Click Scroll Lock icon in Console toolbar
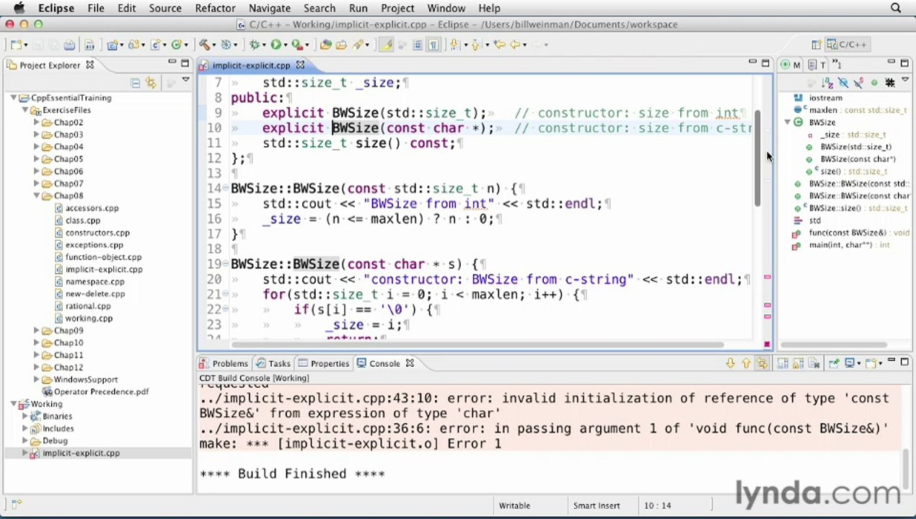The height and width of the screenshot is (519, 916). (798, 363)
